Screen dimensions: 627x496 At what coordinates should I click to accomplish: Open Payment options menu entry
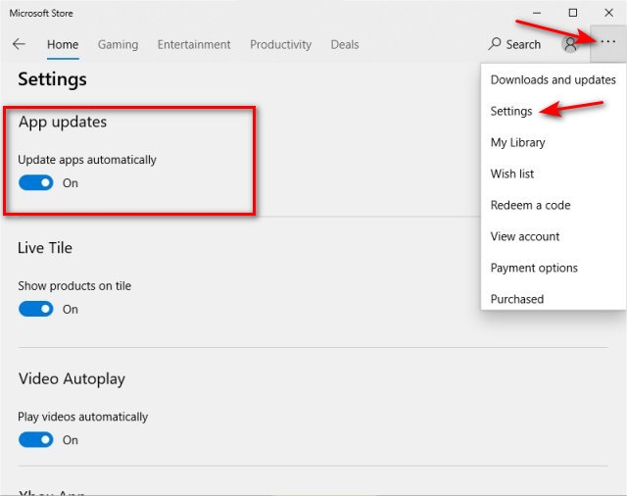pyautogui.click(x=553, y=268)
